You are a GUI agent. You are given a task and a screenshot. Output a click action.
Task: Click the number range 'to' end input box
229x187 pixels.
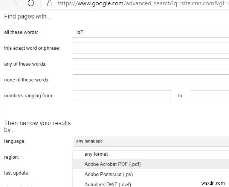tap(209, 96)
